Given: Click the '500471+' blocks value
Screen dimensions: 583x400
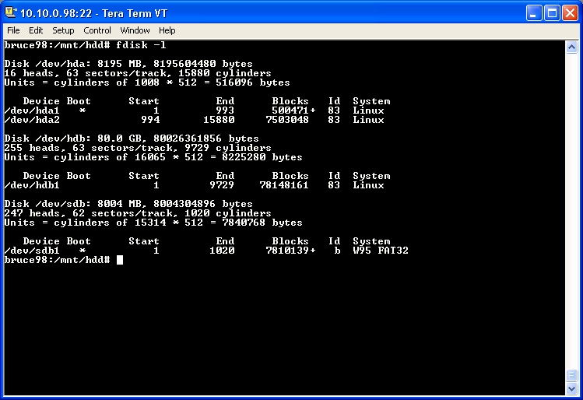Looking at the screenshot, I should 293,111.
